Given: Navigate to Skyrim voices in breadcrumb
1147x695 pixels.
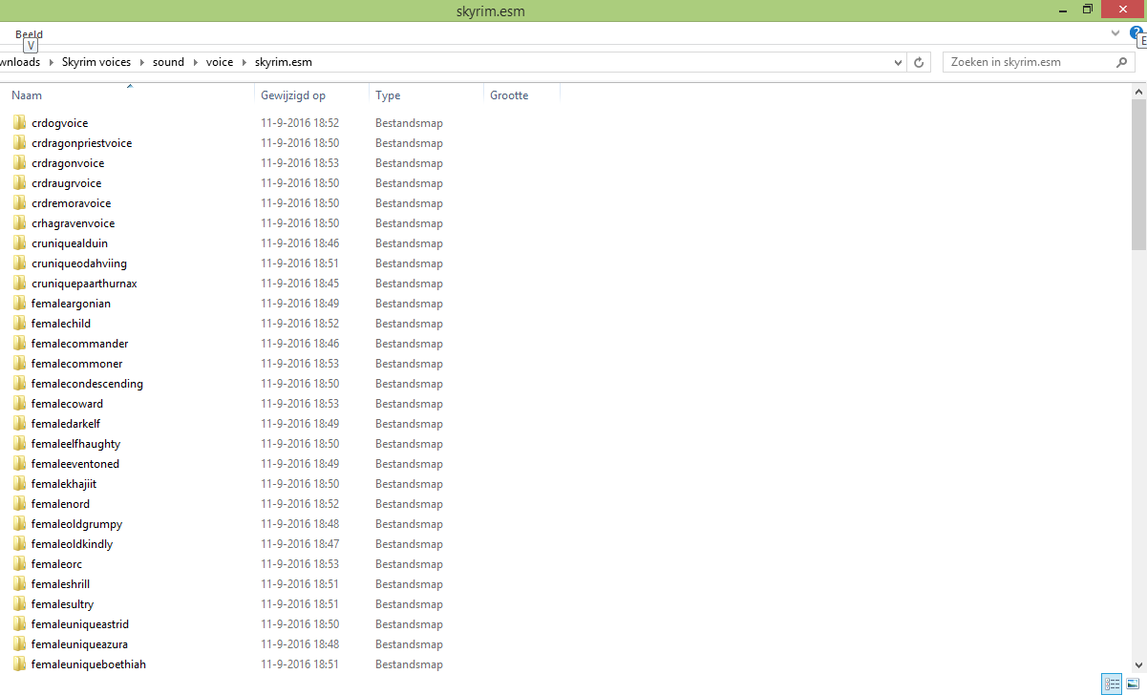Looking at the screenshot, I should 96,62.
